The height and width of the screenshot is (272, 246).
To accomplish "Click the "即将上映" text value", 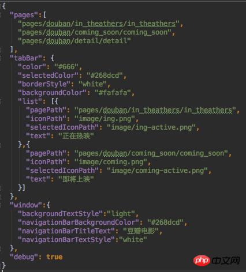I will (x=76, y=179).
